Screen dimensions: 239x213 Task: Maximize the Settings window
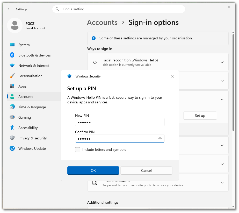(217, 7)
